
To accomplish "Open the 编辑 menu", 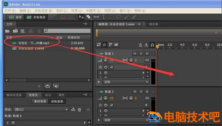I will [25, 11].
